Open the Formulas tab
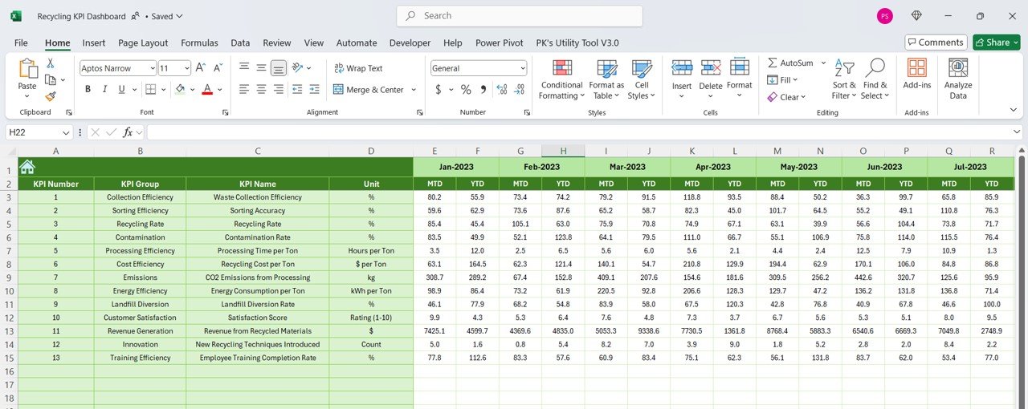Screen dimensions: 1028x409 [x=199, y=43]
